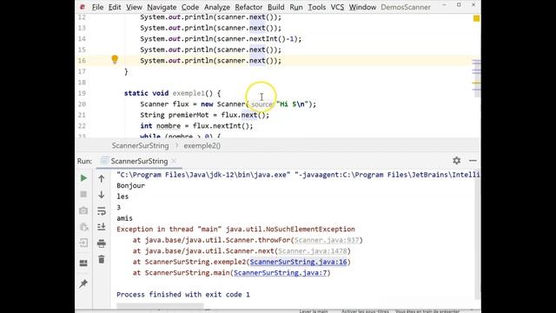Image resolution: width=556 pixels, height=313 pixels.
Task: Open the Navigate menu
Action: 162,7
